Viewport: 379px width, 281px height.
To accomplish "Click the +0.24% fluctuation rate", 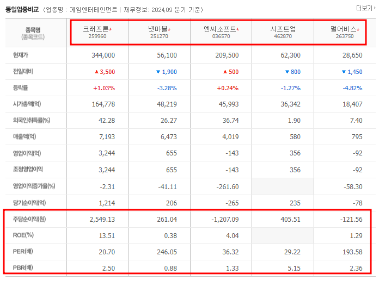I will click(228, 88).
